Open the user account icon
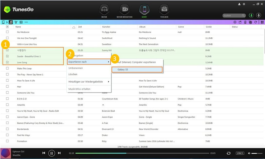265x159 pixels. pyautogui.click(x=239, y=4)
